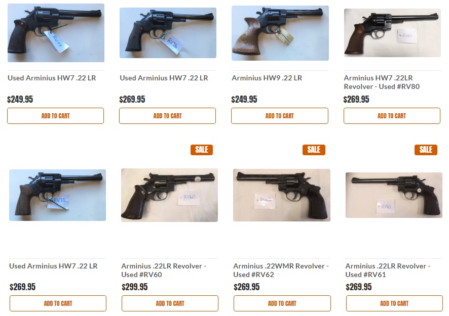Add Arminius HW7 revolver #RV80 to cart
Image resolution: width=449 pixels, height=316 pixels.
tap(392, 116)
